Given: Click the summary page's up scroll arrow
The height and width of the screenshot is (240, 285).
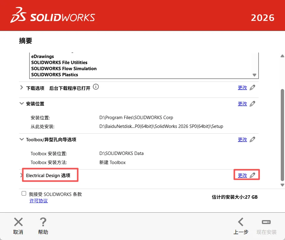Looking at the screenshot, I should tap(282, 56).
